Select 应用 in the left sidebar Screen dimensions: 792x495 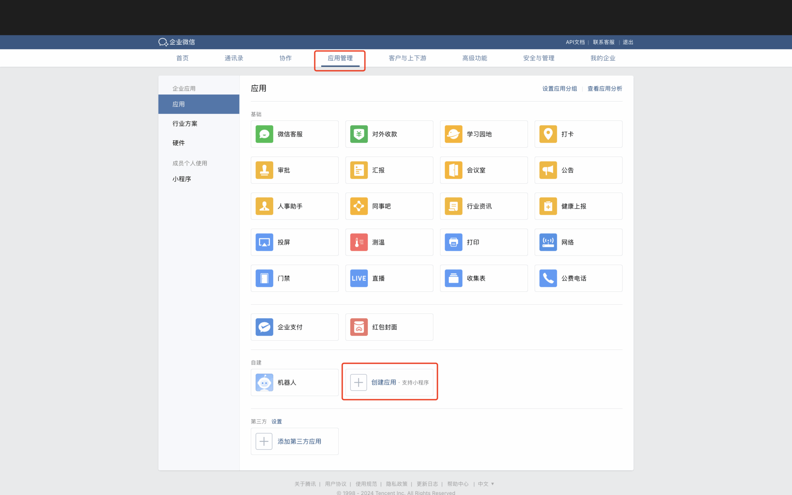pos(199,104)
